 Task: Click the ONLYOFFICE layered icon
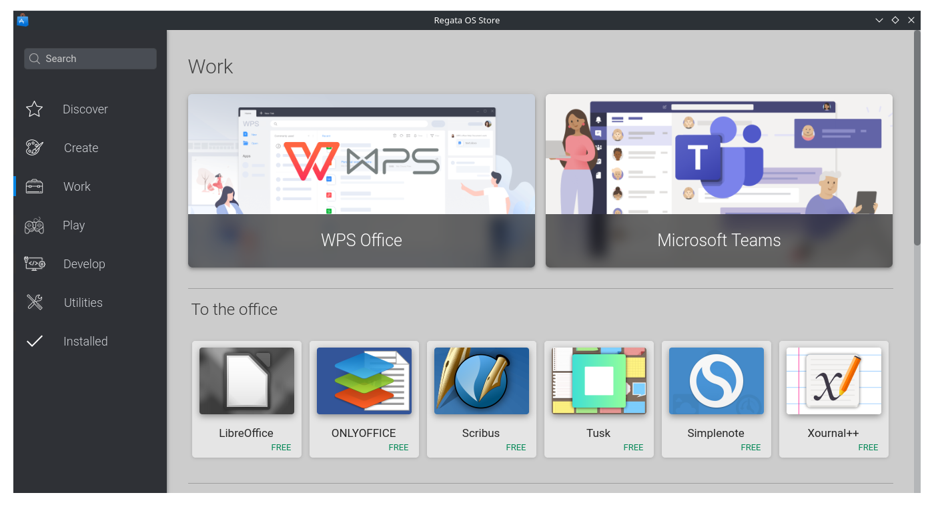tap(364, 381)
